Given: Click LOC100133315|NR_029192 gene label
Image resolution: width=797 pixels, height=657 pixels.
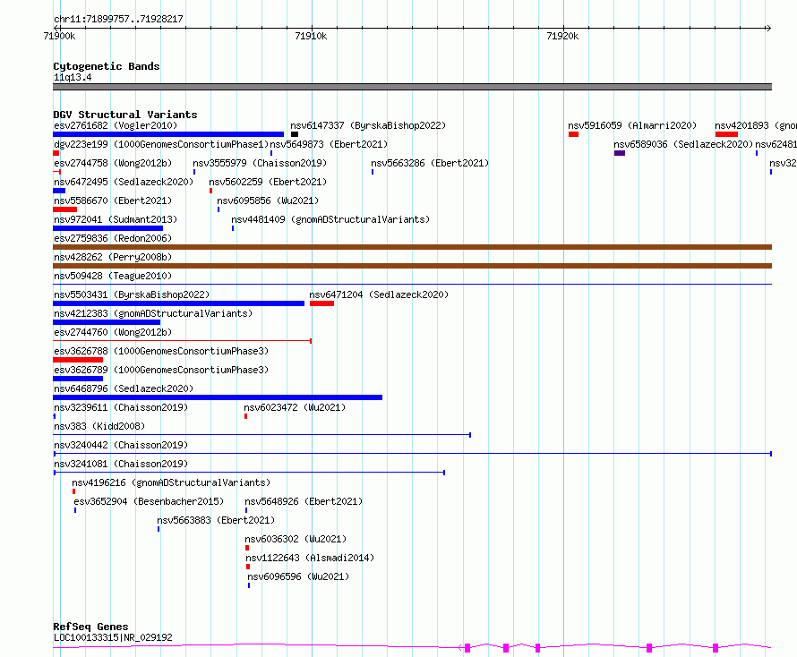Looking at the screenshot, I should (x=113, y=637).
